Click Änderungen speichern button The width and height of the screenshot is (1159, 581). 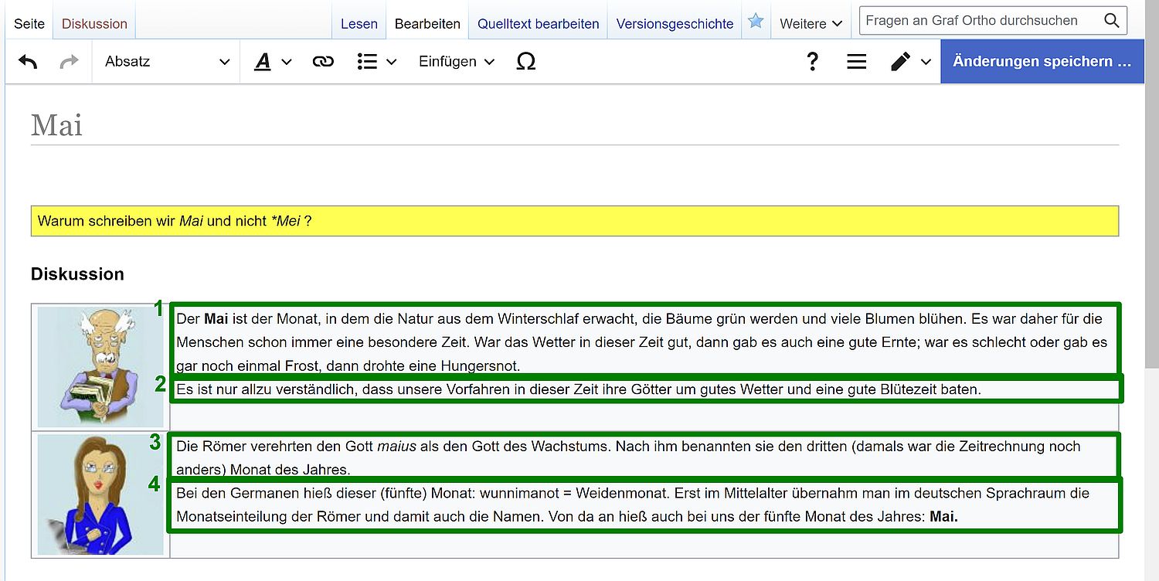(x=1042, y=62)
